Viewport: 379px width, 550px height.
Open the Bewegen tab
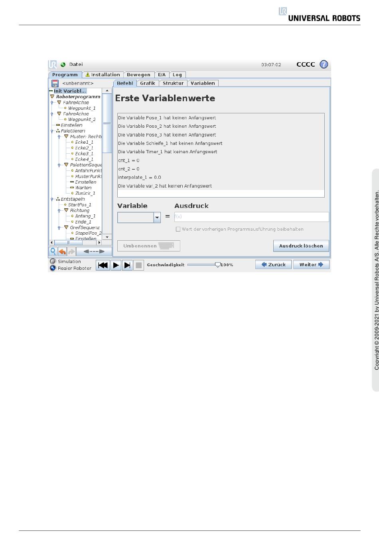pos(138,75)
